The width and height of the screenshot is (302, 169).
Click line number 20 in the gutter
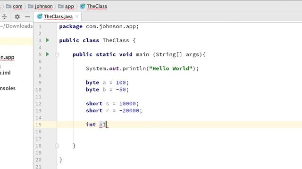pos(38,160)
